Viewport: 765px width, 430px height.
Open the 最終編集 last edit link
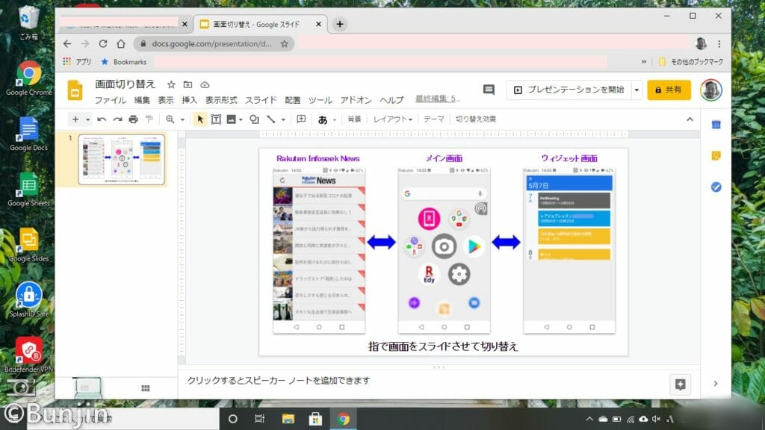438,99
